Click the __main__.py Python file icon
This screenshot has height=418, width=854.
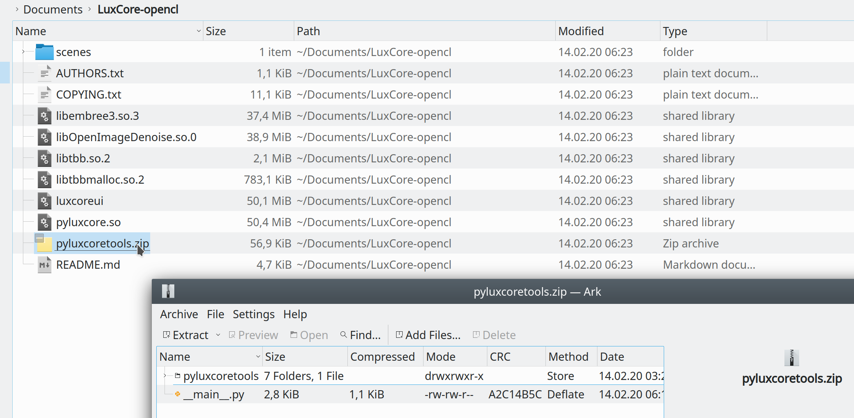(178, 394)
